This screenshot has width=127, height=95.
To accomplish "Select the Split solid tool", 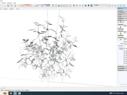I will [124, 6].
